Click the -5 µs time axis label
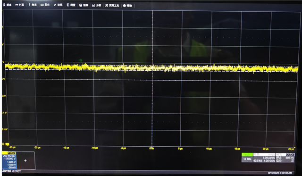302x176 pixels. [123, 148]
